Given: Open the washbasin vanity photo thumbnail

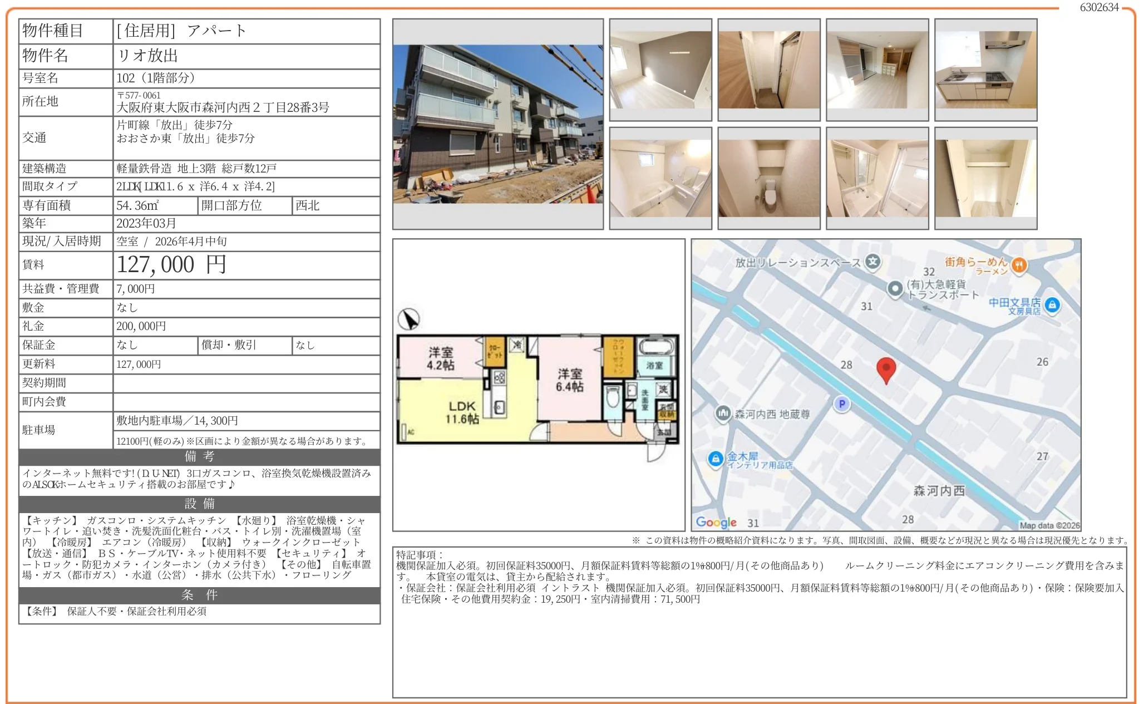Looking at the screenshot, I should point(877,178).
